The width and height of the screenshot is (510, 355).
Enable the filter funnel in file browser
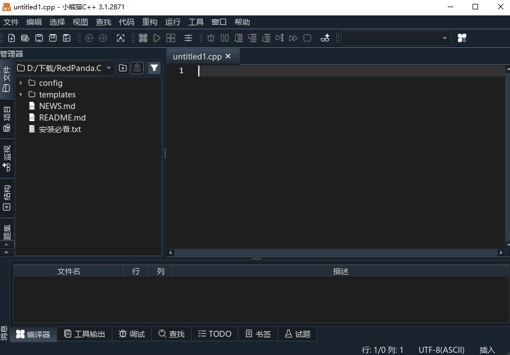click(x=154, y=68)
